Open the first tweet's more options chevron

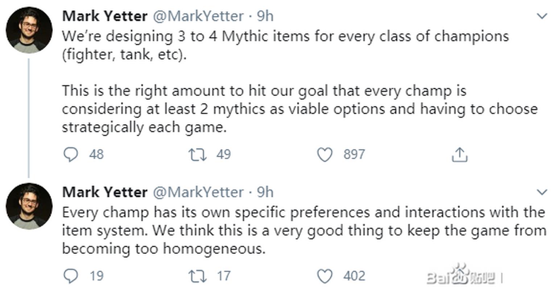(x=542, y=16)
